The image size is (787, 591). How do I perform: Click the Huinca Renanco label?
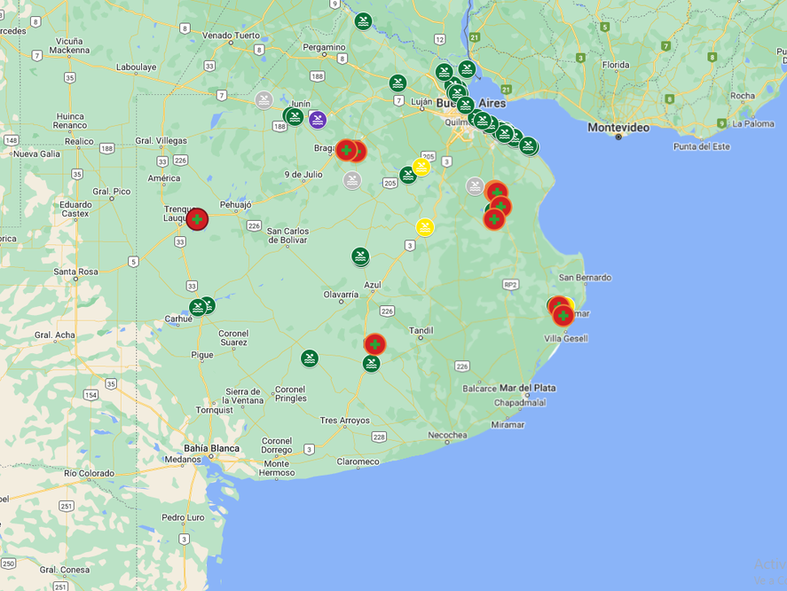pos(70,121)
